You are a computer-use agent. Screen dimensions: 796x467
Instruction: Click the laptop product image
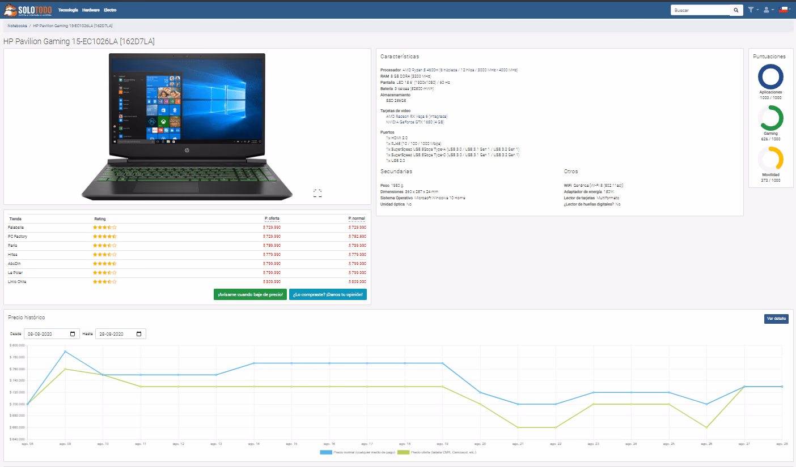tap(187, 126)
